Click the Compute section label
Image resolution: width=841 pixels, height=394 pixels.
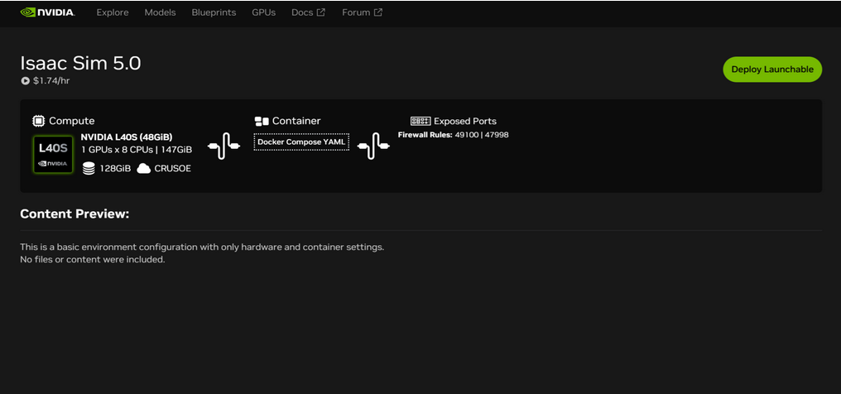point(72,121)
